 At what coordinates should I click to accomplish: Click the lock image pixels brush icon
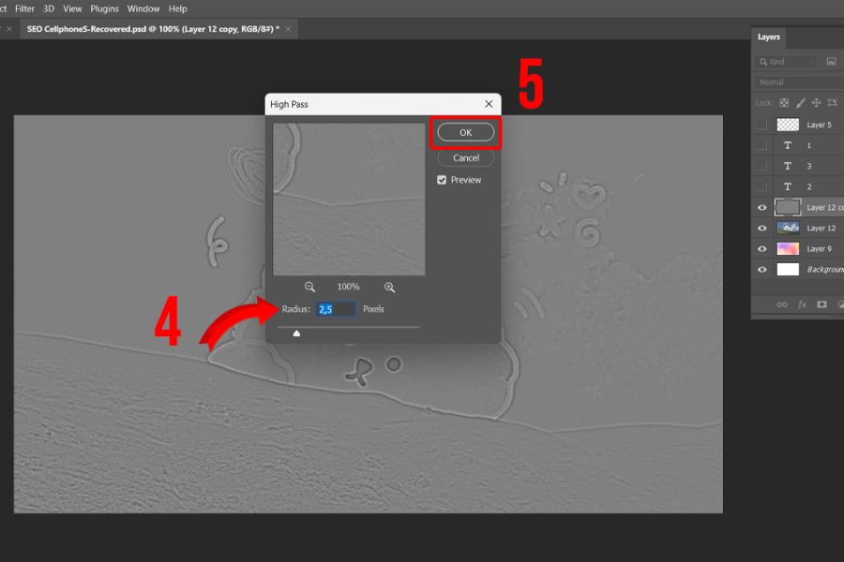point(801,103)
